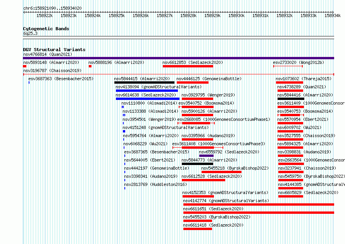Select nsv1110800 (Alsmadi2014) label

point(149,103)
